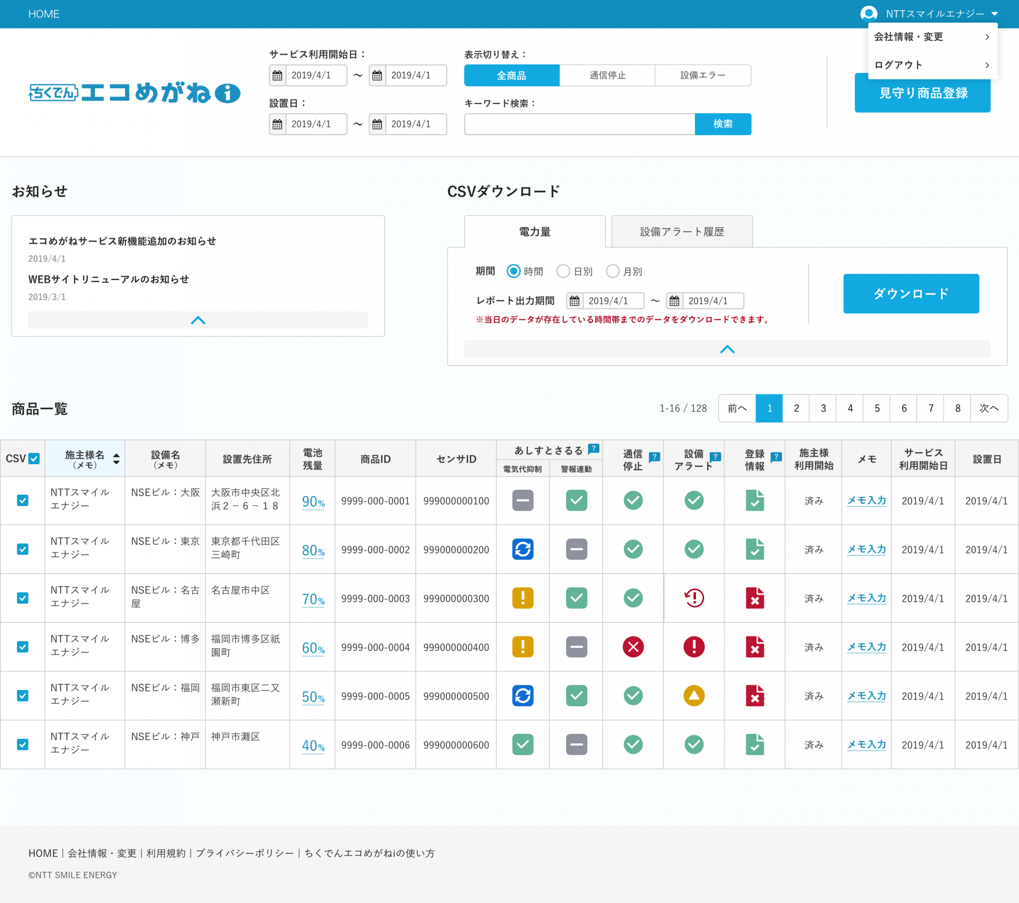Open calendar for service start to-date
Screen dimensions: 1019x903
pyautogui.click(x=377, y=75)
